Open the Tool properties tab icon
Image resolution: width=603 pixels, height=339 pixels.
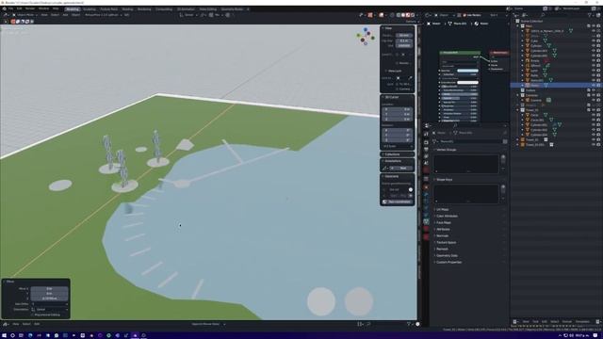tap(426, 134)
